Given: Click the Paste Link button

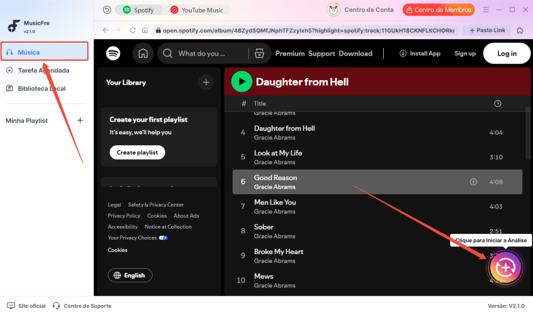Looking at the screenshot, I should pos(487,30).
